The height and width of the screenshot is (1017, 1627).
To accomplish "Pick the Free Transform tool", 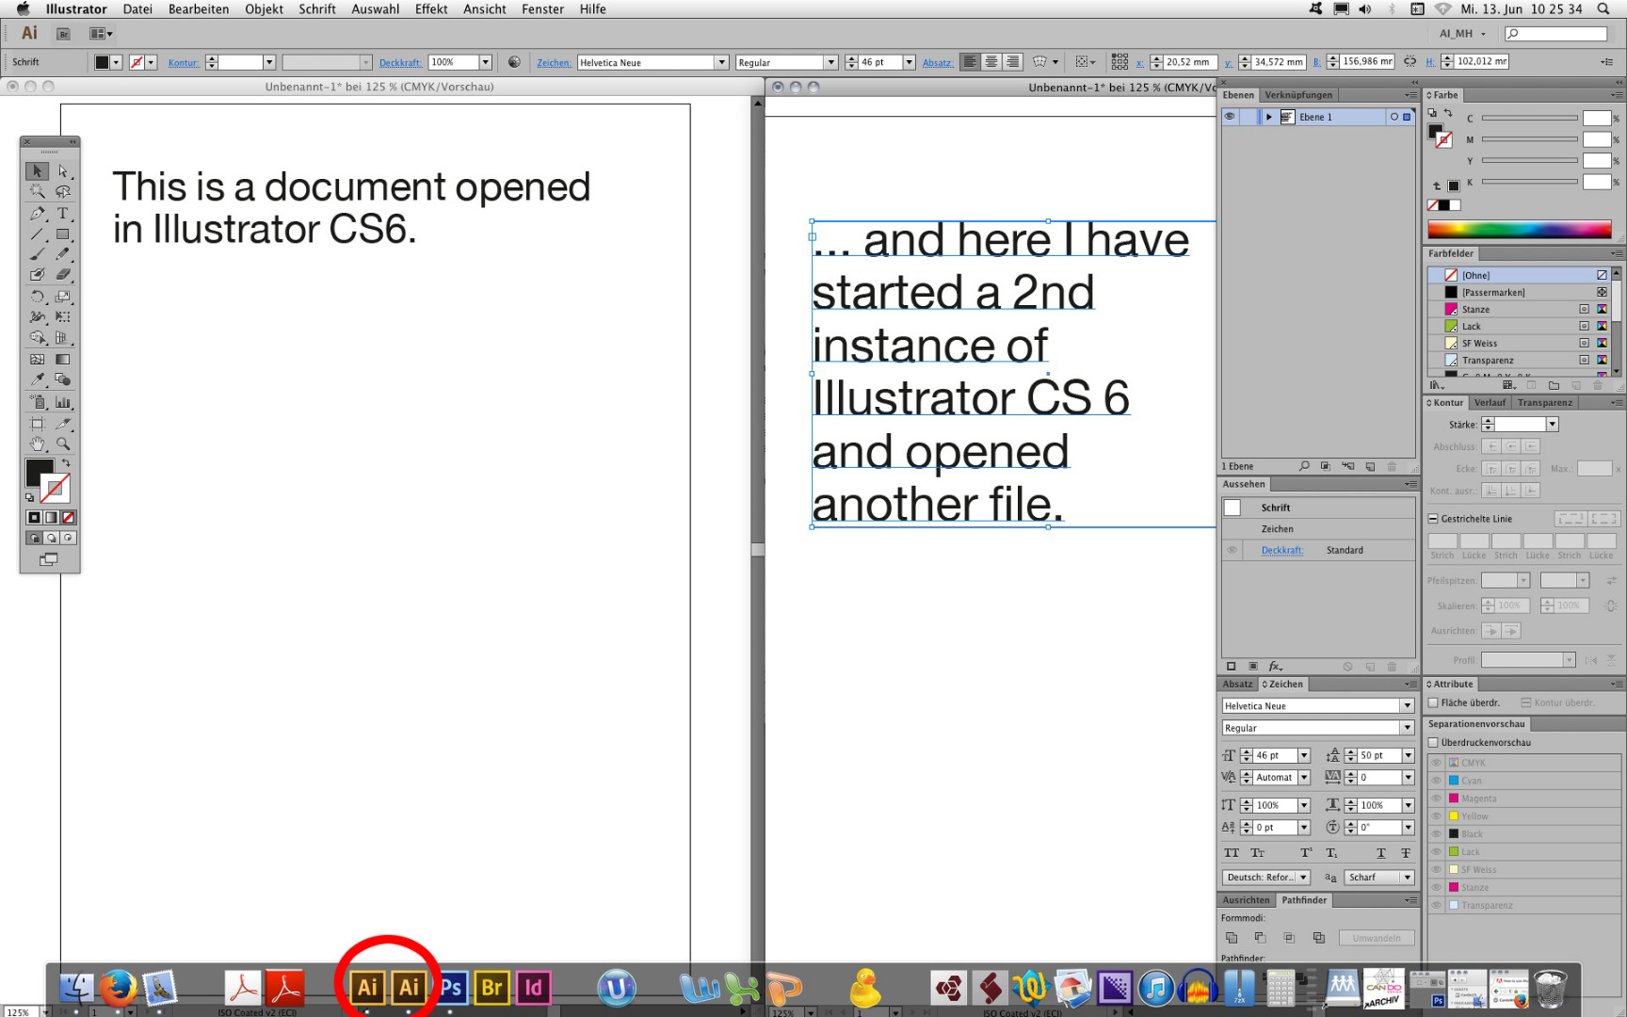I will tap(63, 317).
